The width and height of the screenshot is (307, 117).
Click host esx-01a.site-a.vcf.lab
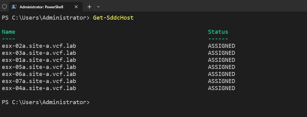pos(39,60)
